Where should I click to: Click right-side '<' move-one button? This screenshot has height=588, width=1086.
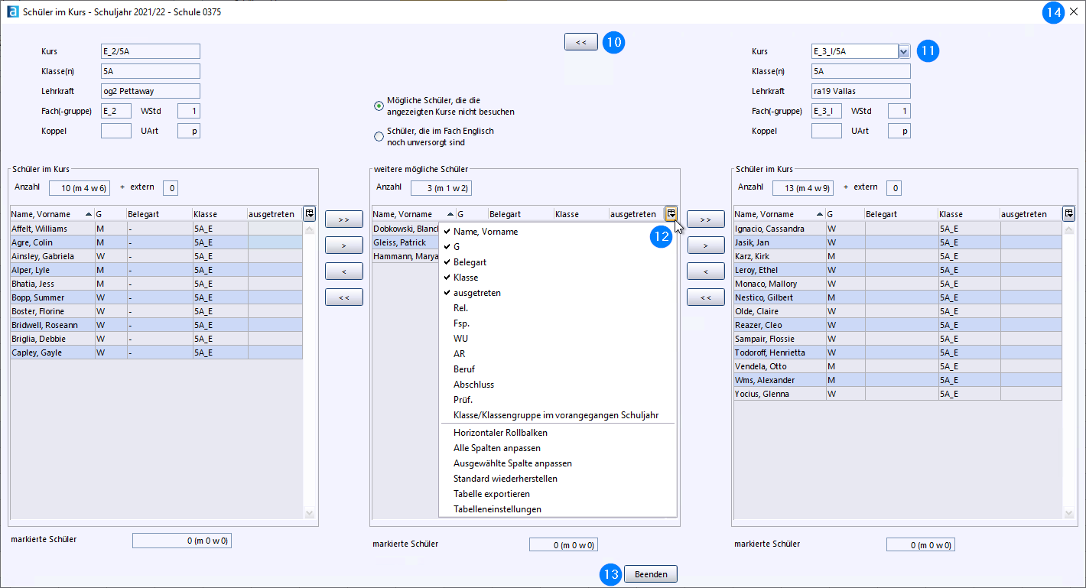tap(706, 271)
